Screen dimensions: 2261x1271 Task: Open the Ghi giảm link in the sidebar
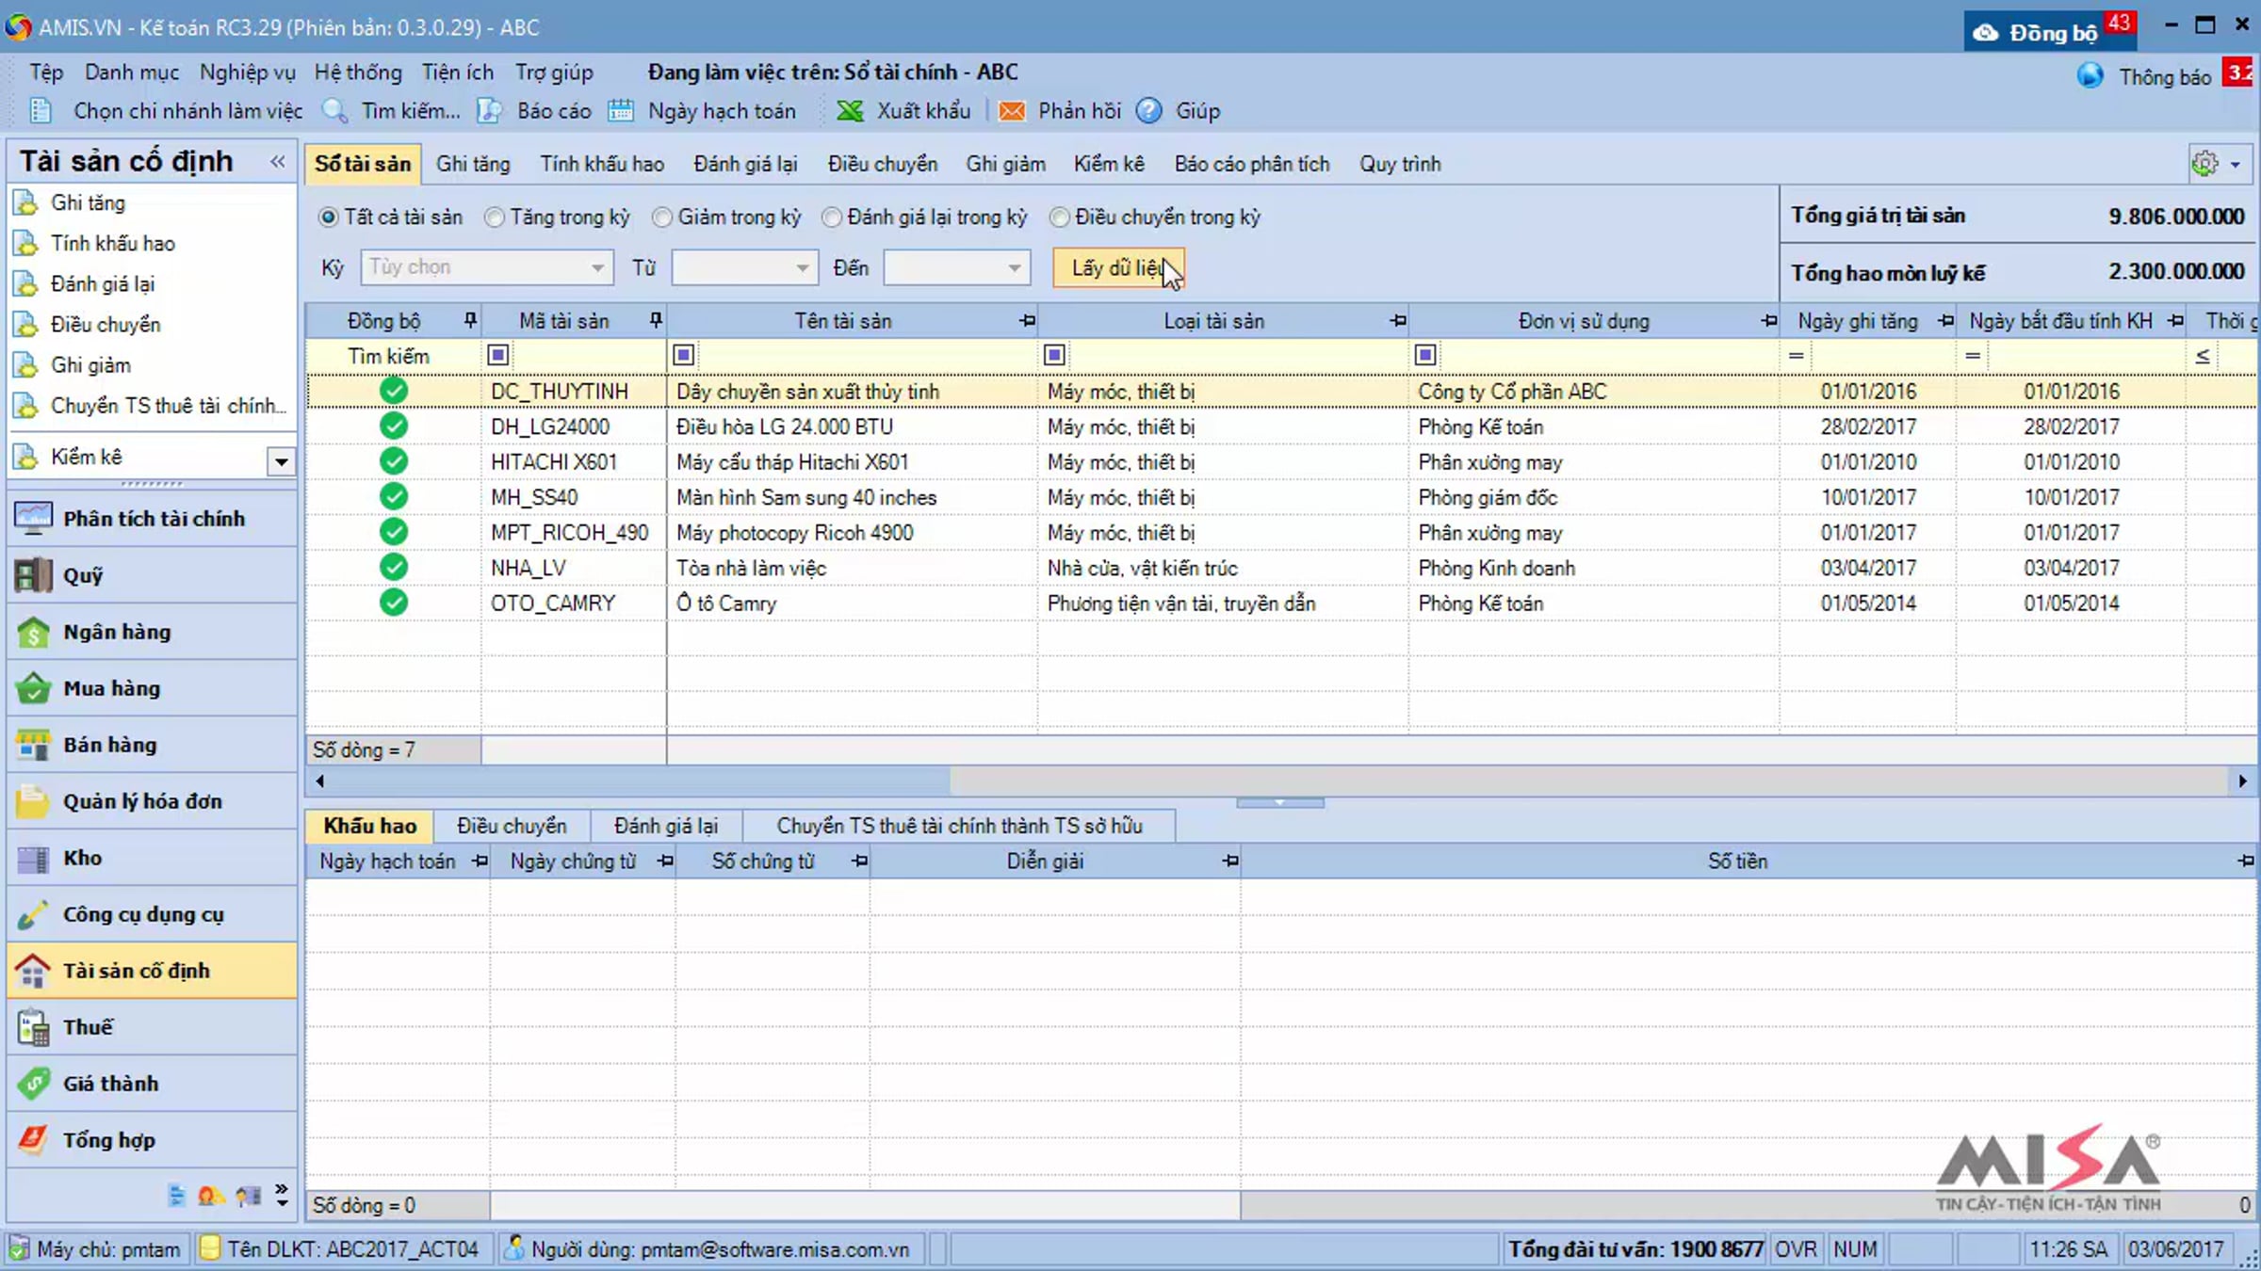90,365
